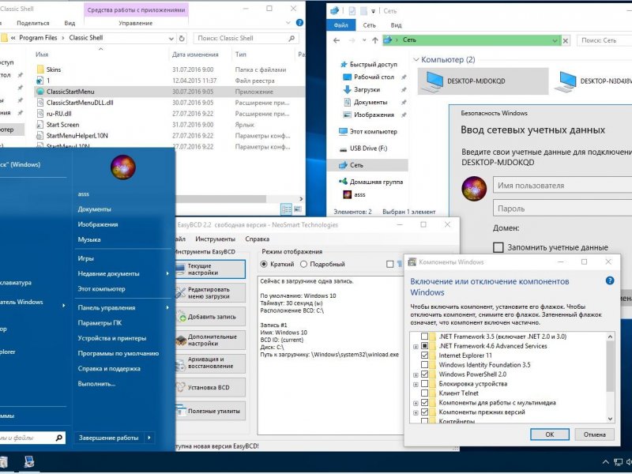
Task: Open Управление tab in Classic Shell window
Action: [x=135, y=23]
